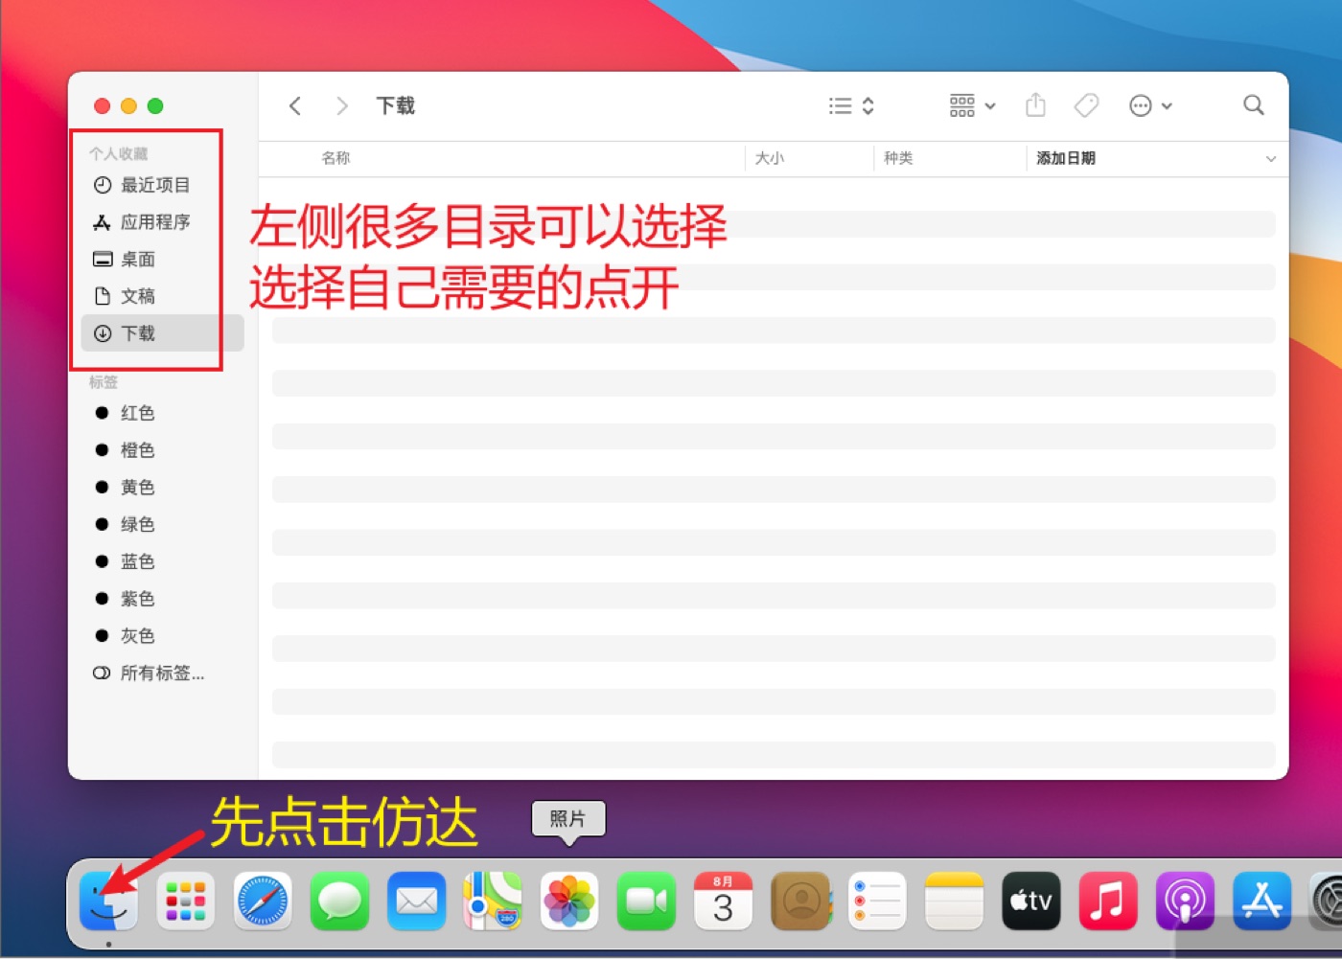Go forward with the right chevron
This screenshot has height=959, width=1342.
tap(341, 105)
